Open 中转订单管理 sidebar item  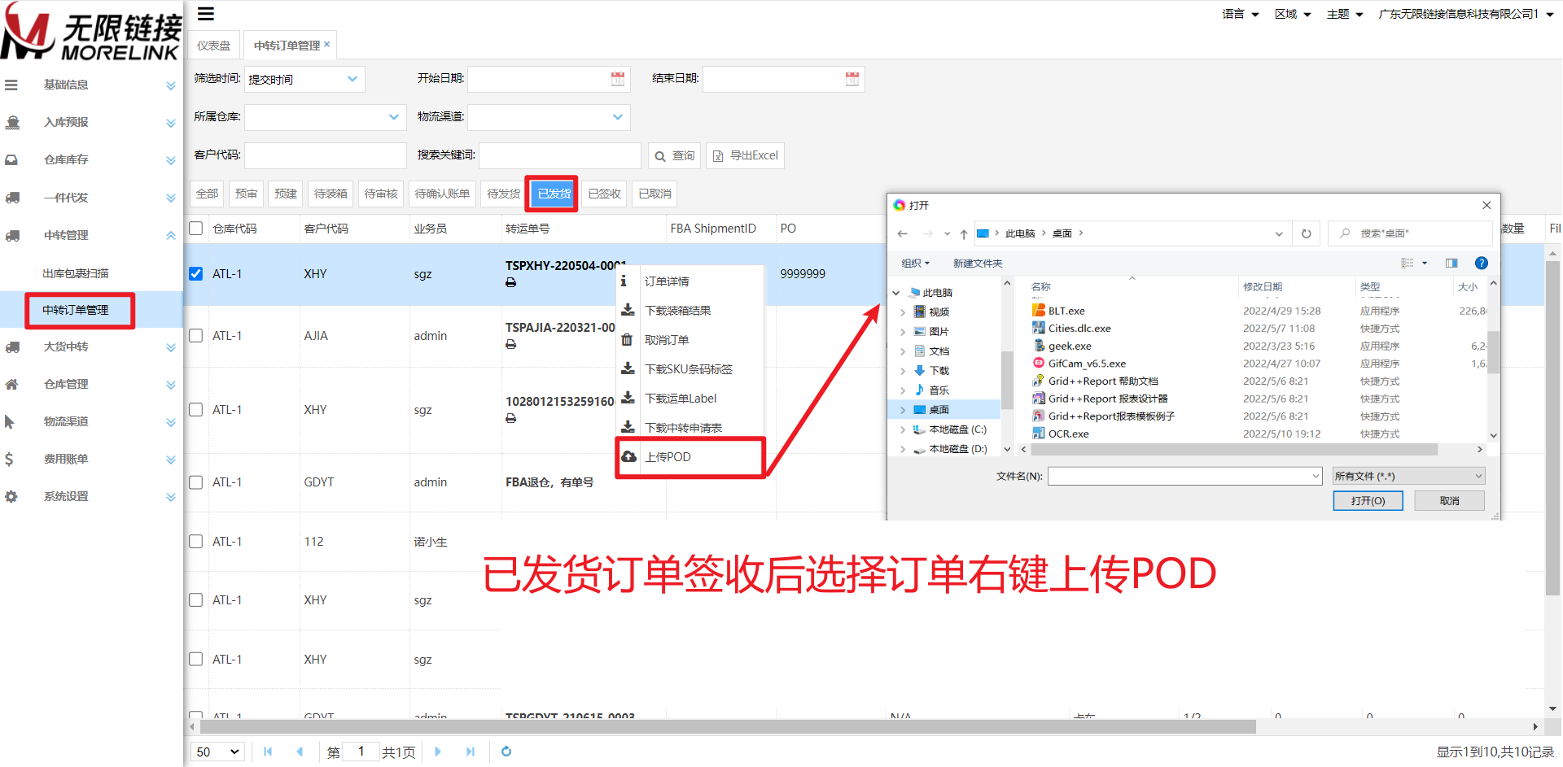tap(76, 310)
